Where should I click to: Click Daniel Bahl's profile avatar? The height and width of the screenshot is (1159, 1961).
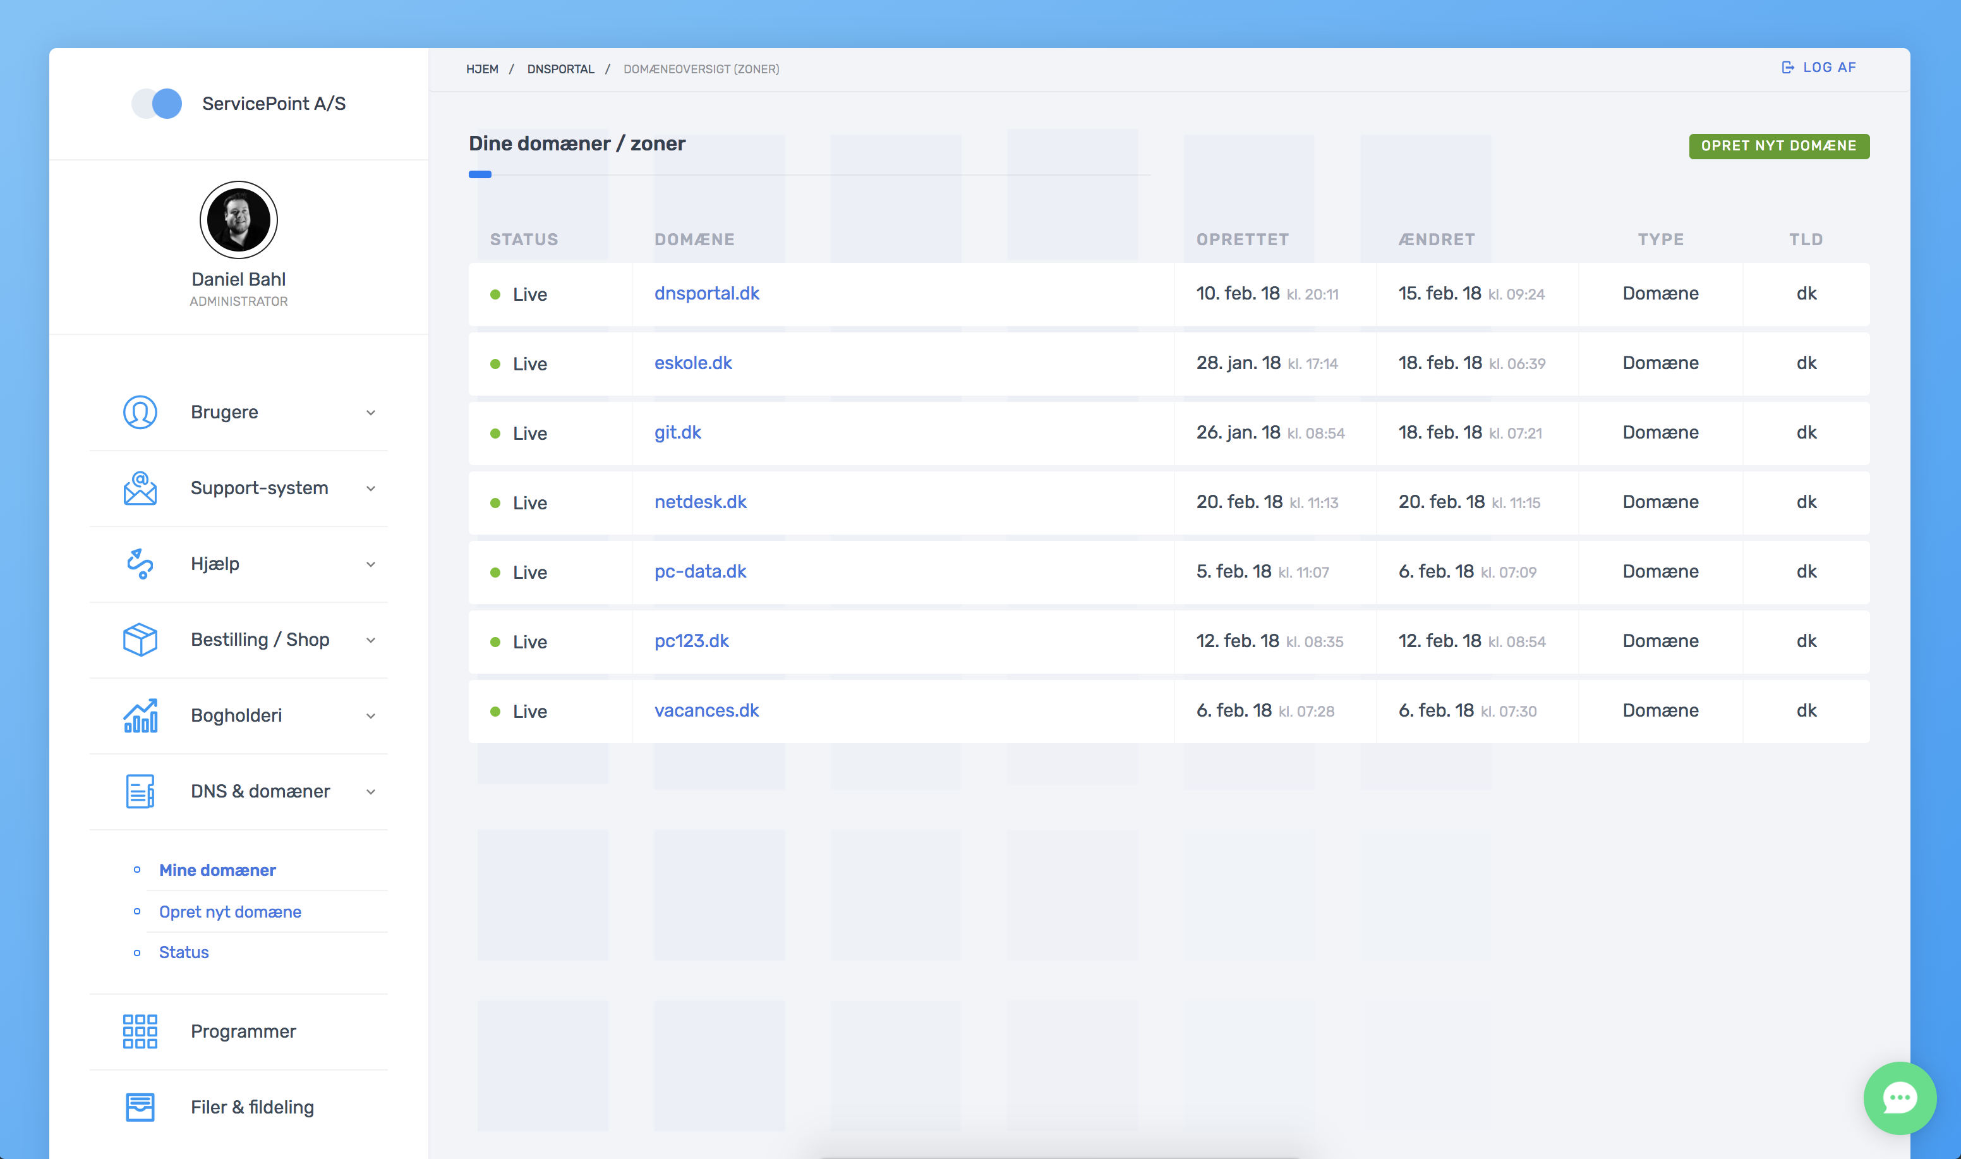tap(238, 221)
